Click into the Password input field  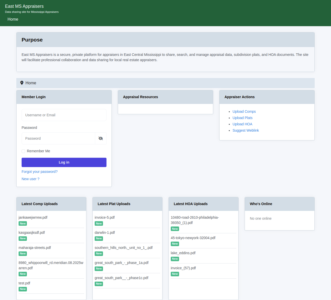click(x=58, y=138)
